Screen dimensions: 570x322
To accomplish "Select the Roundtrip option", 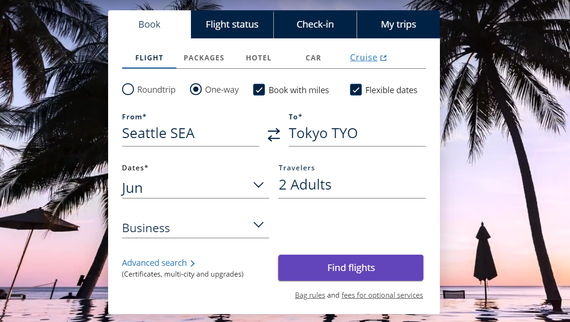I will 128,89.
